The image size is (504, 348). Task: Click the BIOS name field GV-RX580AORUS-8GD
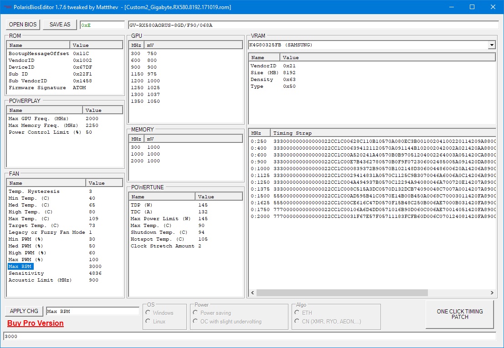tap(313, 25)
